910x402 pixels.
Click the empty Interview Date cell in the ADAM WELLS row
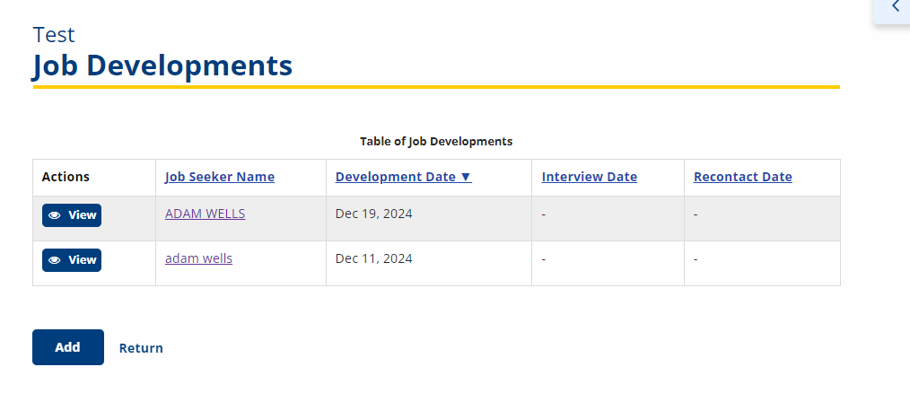(x=608, y=219)
